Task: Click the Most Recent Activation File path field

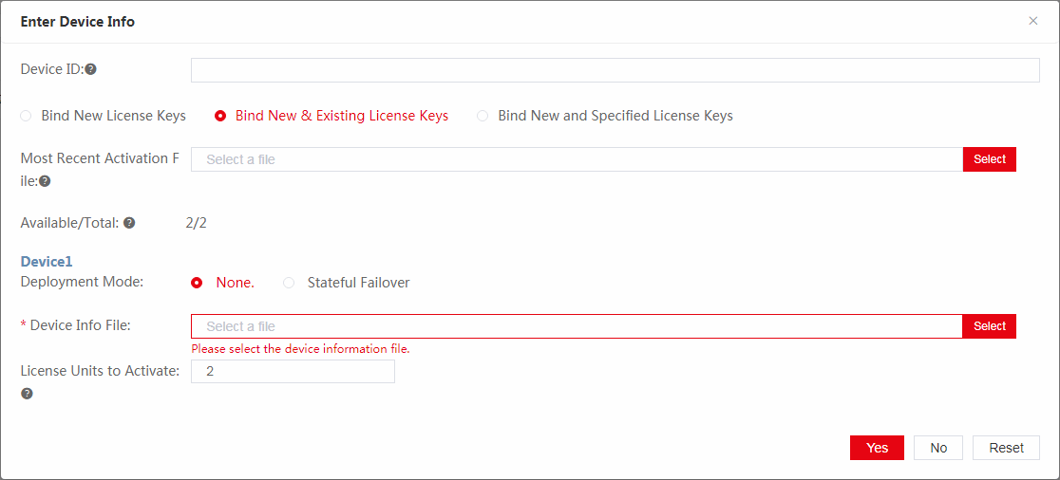Action: (577, 159)
